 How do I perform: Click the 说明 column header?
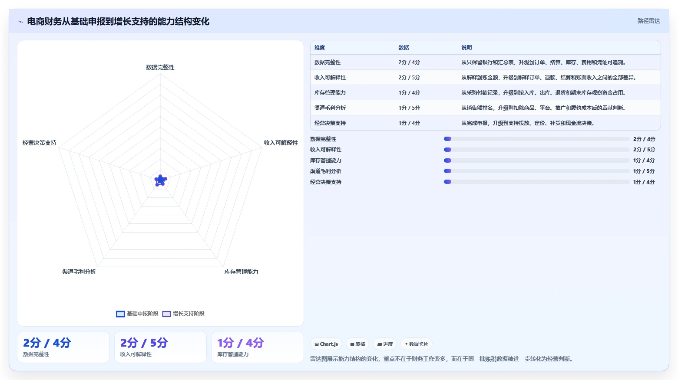coord(466,48)
